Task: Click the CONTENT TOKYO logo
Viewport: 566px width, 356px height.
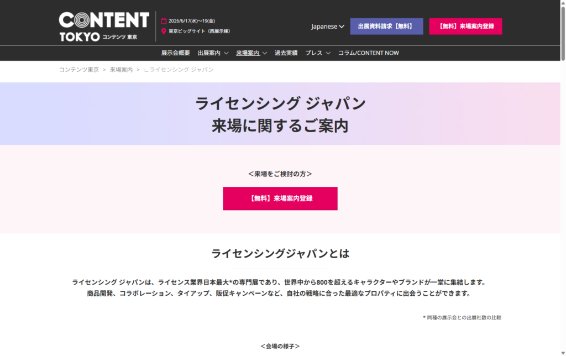Action: [104, 27]
